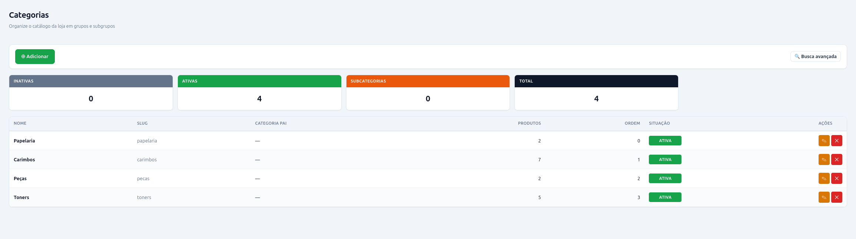Select the Peças row name

[20, 178]
